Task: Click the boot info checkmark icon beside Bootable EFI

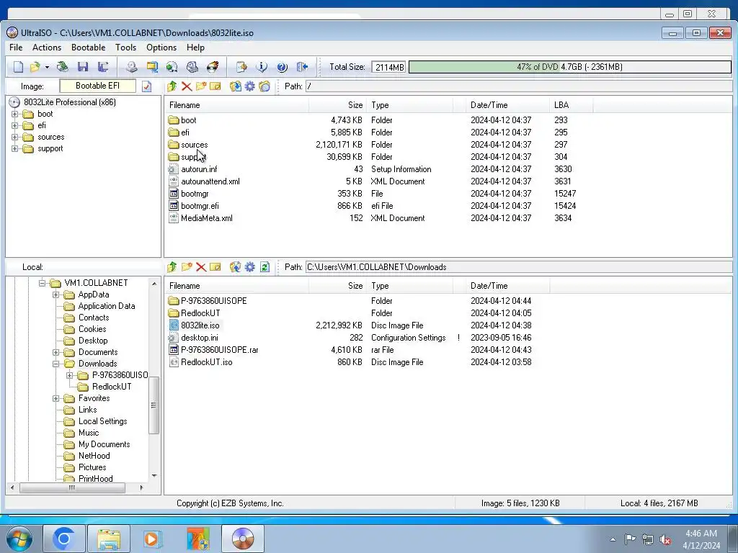Action: point(146,86)
